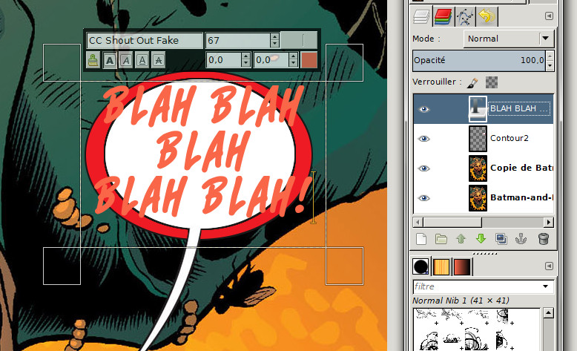The width and height of the screenshot is (577, 351).
Task: Decrease opacity with the down arrow
Action: click(550, 65)
